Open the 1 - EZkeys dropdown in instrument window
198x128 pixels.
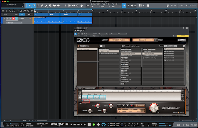tap(79, 31)
